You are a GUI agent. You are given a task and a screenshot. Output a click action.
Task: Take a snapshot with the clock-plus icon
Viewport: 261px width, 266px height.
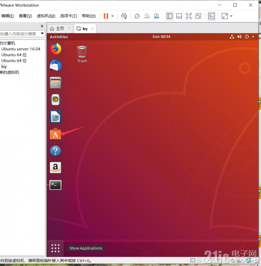tap(137, 16)
